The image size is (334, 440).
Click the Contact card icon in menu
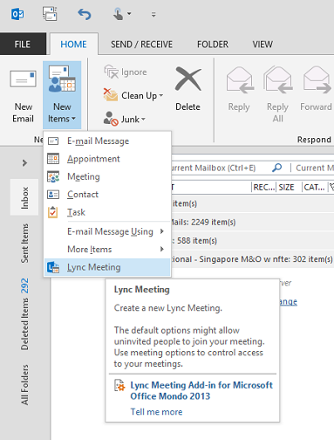pos(53,195)
